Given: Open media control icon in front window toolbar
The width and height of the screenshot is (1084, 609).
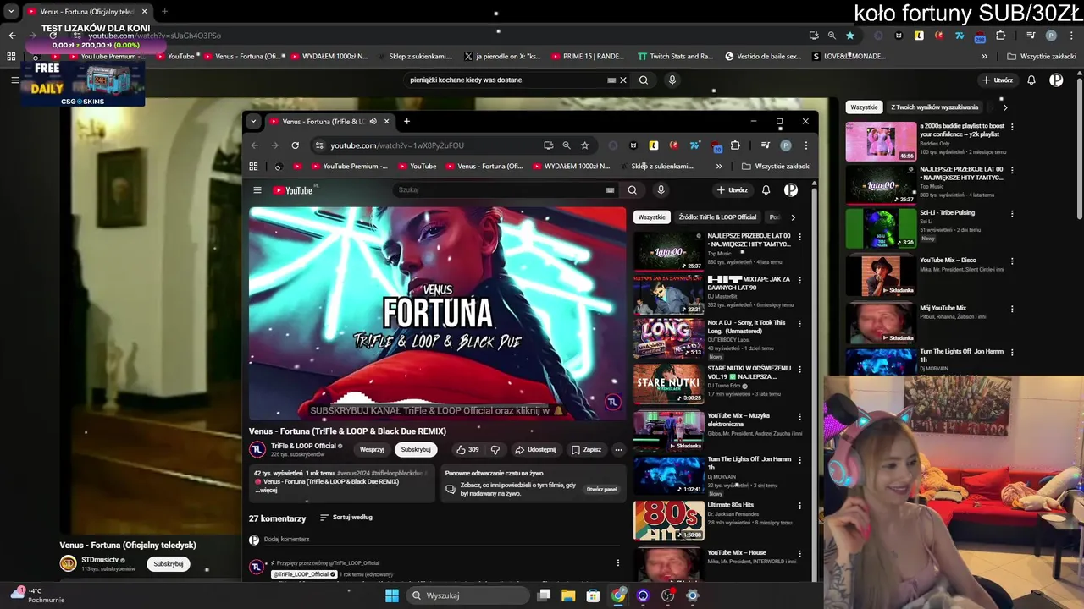Looking at the screenshot, I should [766, 145].
